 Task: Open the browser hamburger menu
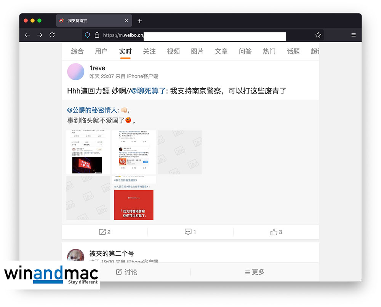(354, 35)
